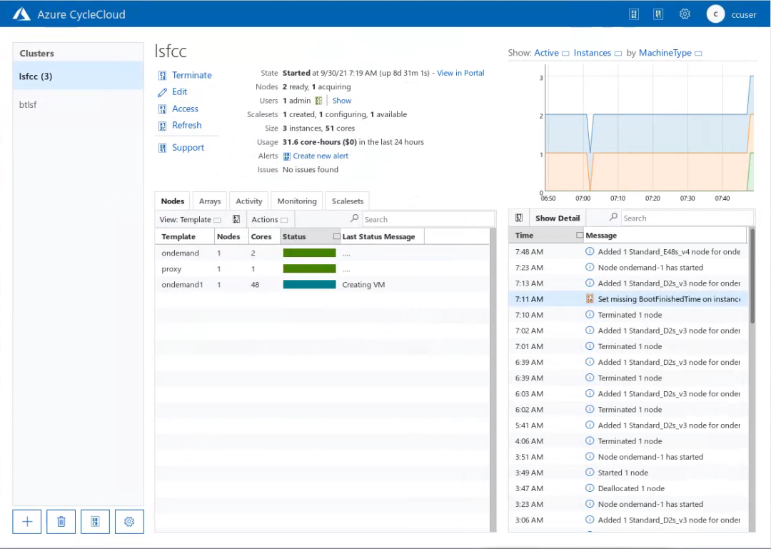The image size is (771, 549).
Task: Select the lsfcc (3) cluster
Action: click(79, 76)
